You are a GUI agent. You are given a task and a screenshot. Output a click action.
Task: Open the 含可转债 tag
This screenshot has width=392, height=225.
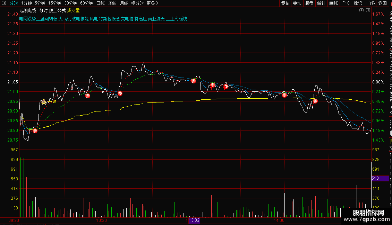point(49,19)
